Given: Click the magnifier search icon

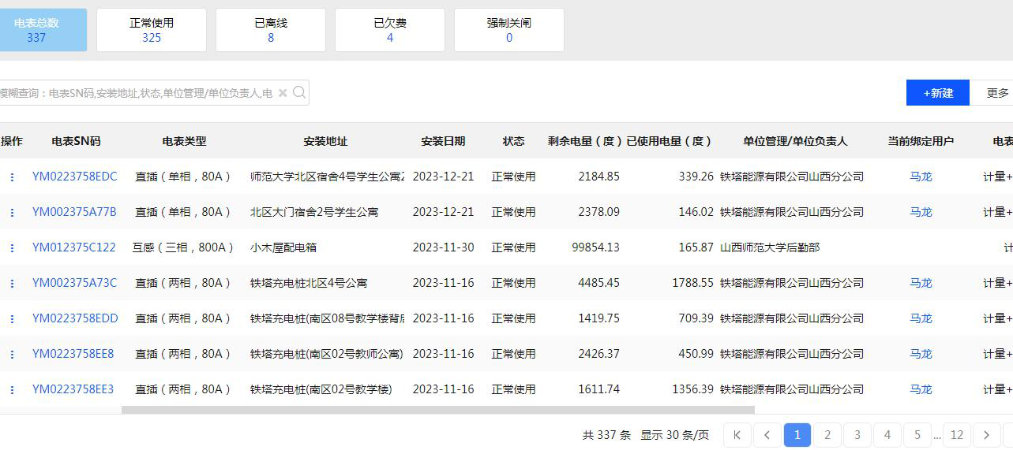Looking at the screenshot, I should coord(299,92).
